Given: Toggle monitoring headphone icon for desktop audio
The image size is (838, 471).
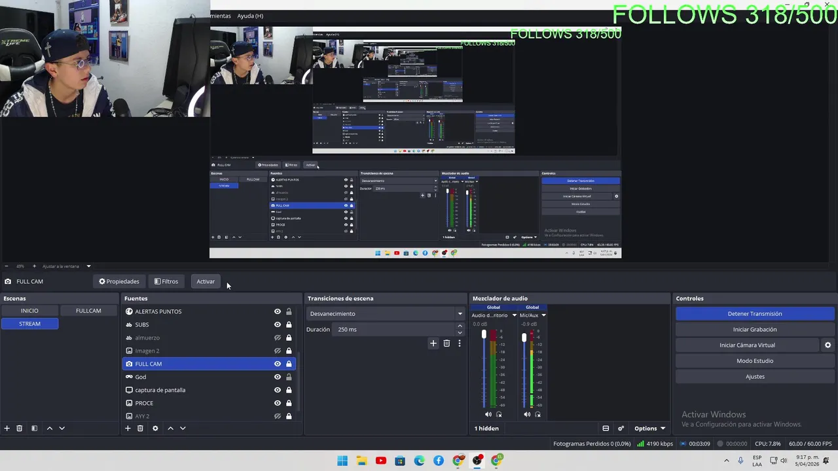Looking at the screenshot, I should coord(499,414).
